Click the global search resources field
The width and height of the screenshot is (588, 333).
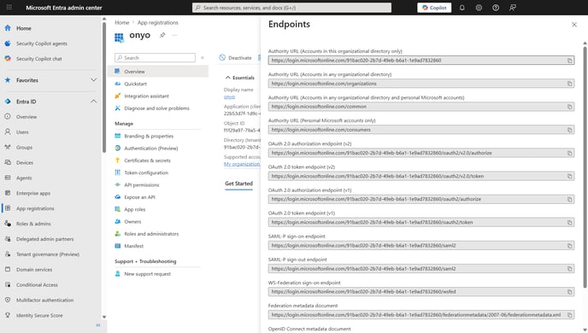coord(291,8)
